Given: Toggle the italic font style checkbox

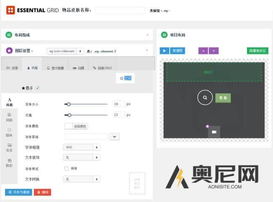Looking at the screenshot, I should coord(66,168).
